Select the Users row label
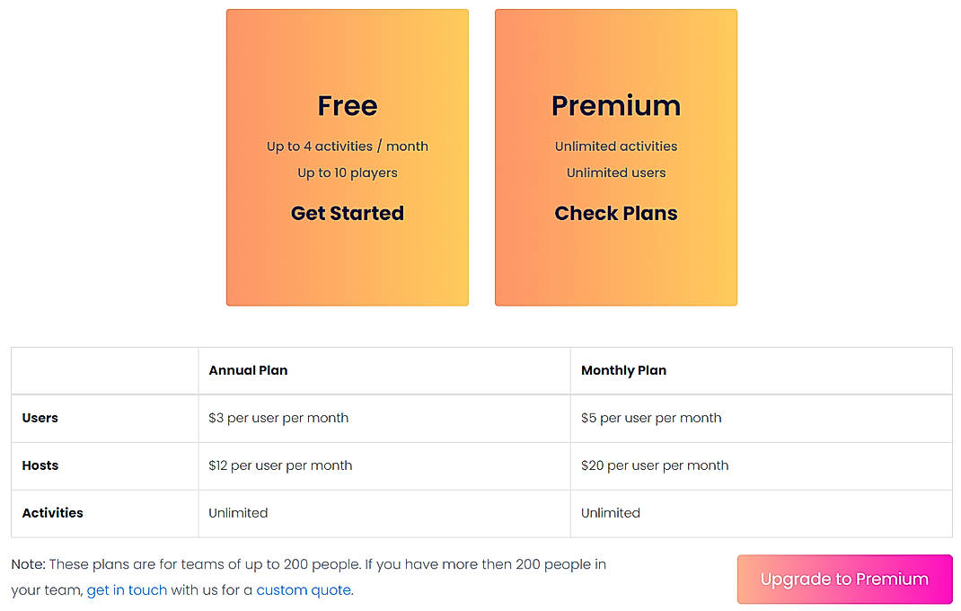The image size is (961, 611). pyautogui.click(x=40, y=418)
